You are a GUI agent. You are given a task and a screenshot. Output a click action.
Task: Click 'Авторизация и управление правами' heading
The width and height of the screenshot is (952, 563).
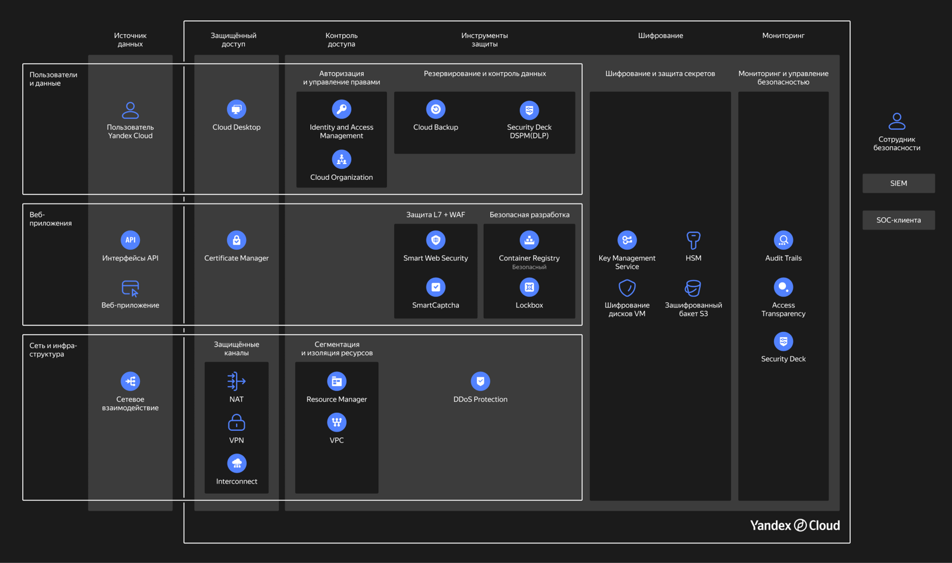point(341,77)
